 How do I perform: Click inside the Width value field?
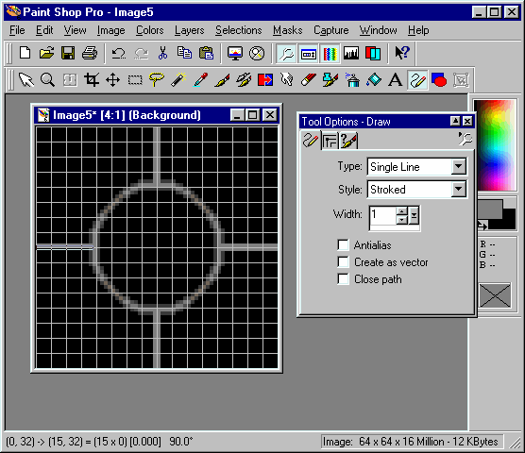click(x=382, y=215)
